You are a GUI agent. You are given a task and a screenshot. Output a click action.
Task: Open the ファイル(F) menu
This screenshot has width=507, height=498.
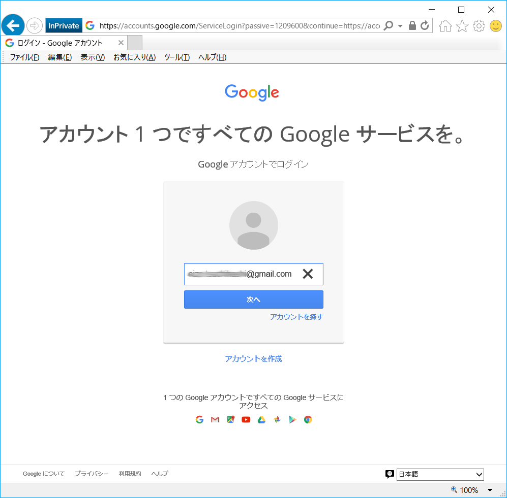(x=24, y=57)
